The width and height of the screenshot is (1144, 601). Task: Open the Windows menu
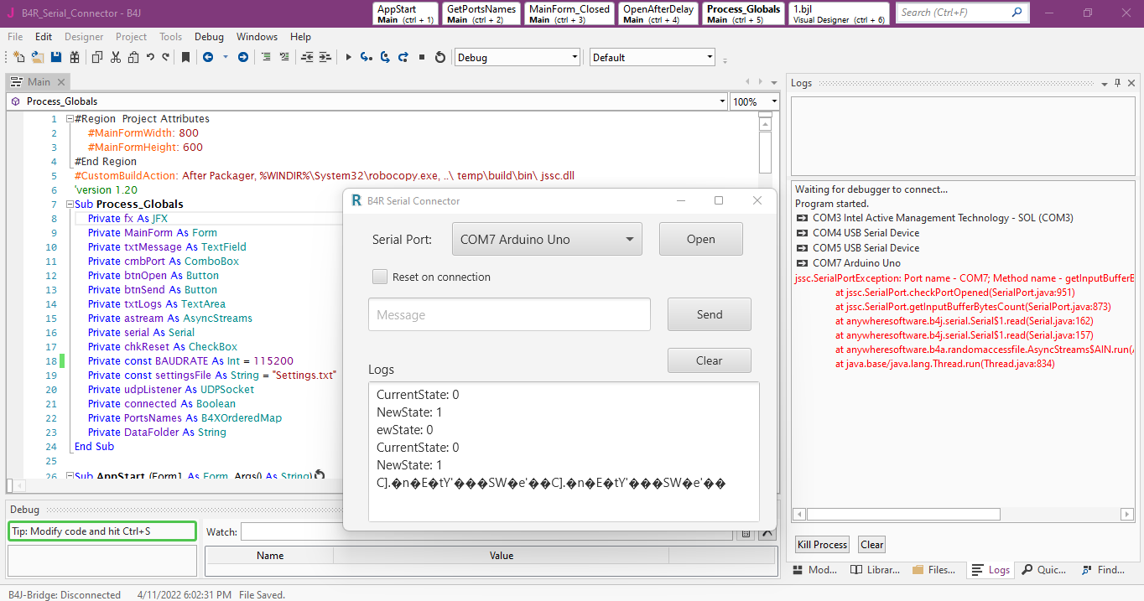(x=257, y=37)
